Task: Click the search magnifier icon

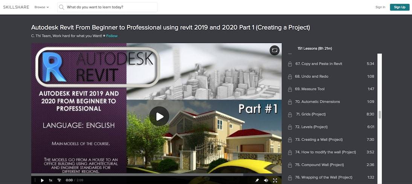Action: tap(61, 7)
